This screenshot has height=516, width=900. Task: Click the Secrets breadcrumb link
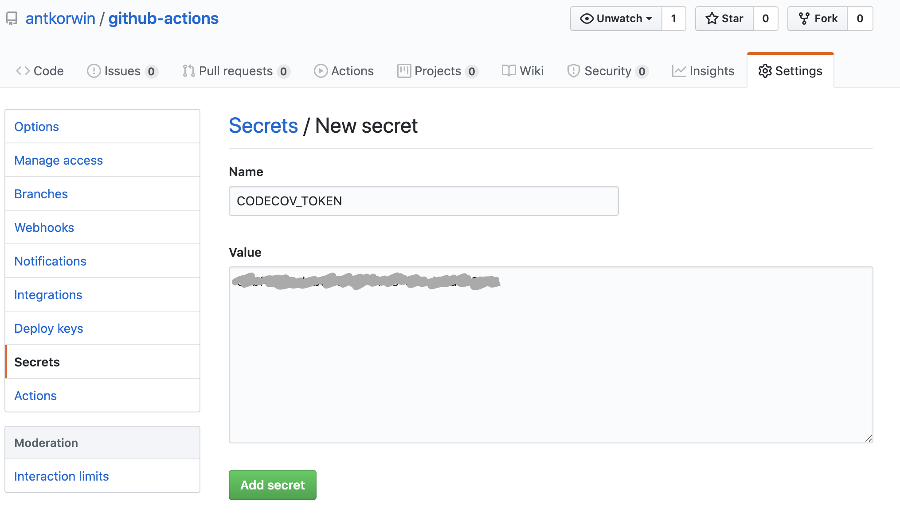(262, 127)
